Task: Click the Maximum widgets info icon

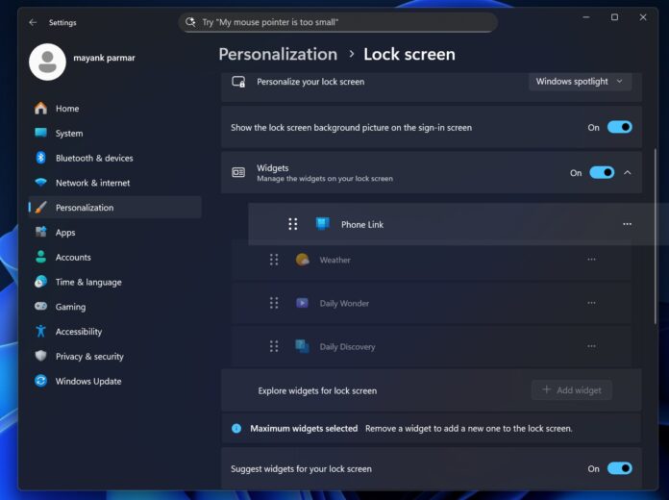Action: (x=236, y=428)
